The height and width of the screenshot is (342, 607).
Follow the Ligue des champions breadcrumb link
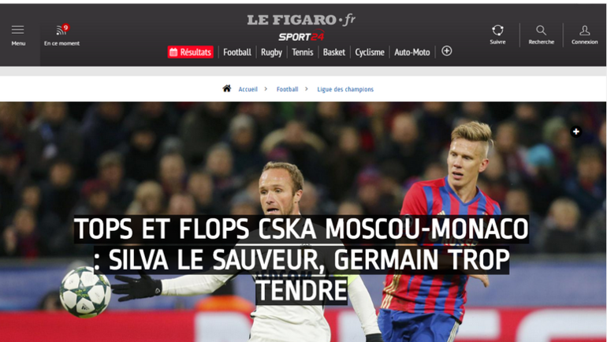click(x=345, y=89)
